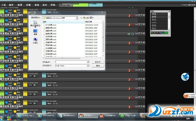The height and width of the screenshot is (121, 196).
Task: Click the reload snapshot icon under 双音雷荡
Action: tap(34, 94)
